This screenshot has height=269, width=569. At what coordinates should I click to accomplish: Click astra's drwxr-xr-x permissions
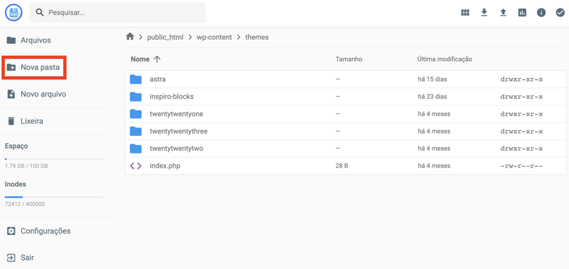point(521,79)
